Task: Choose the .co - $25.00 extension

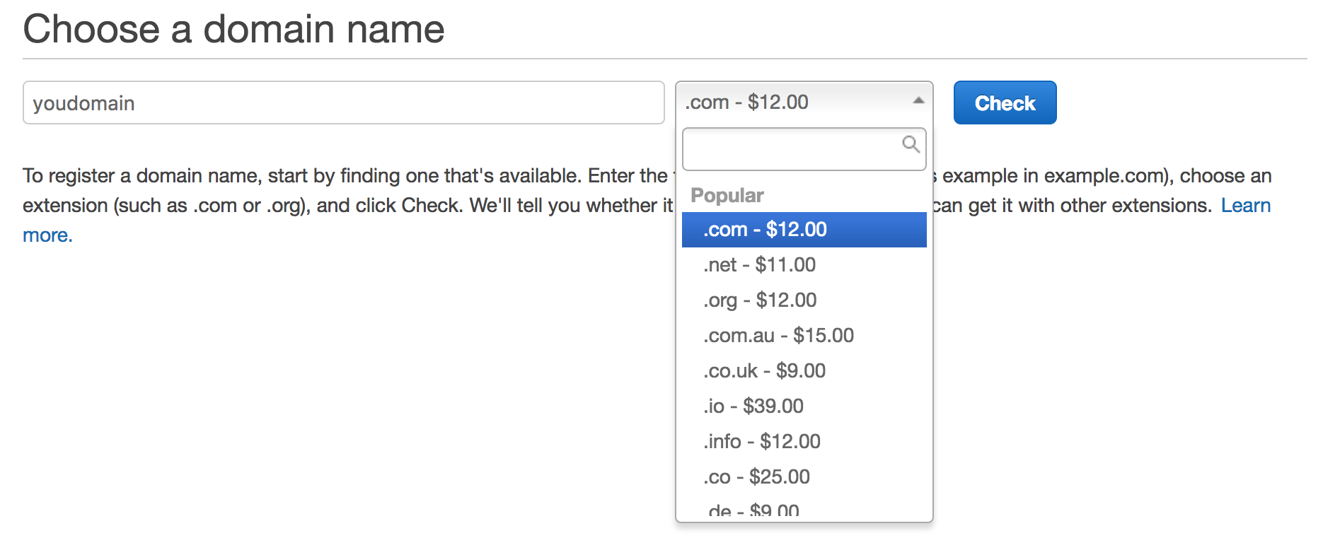Action: [756, 477]
